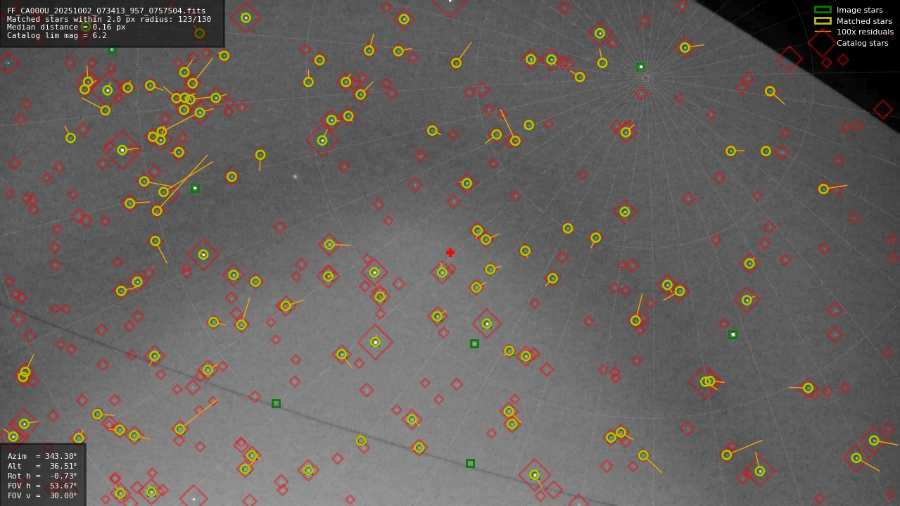Click the yellow Matched stars legend swatch

[x=823, y=21]
